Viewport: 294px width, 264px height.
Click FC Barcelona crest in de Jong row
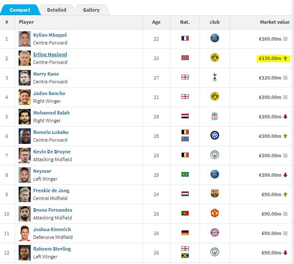point(215,194)
